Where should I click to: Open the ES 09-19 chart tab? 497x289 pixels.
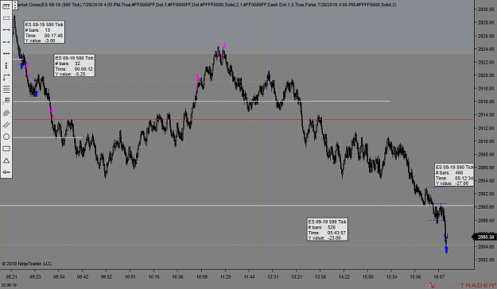tap(9, 285)
